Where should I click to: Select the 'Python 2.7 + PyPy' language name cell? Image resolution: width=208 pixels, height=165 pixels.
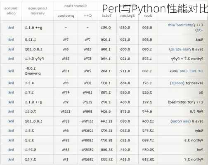point(187,59)
